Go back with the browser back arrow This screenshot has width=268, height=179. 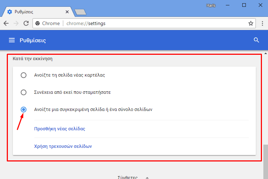click(x=6, y=23)
